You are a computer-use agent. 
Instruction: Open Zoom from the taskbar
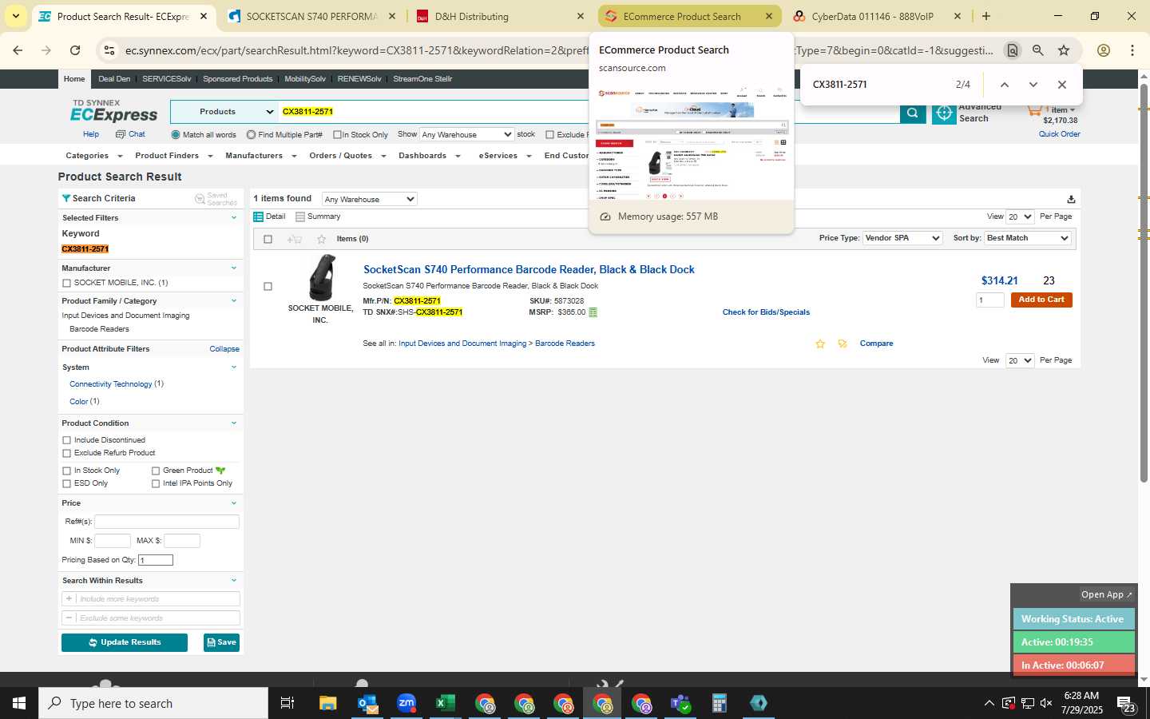coord(406,704)
